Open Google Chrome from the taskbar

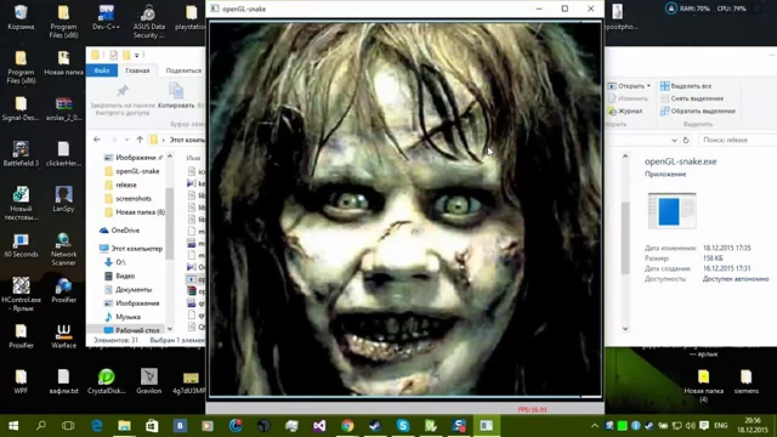(x=347, y=425)
